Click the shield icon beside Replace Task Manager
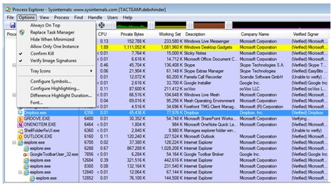This screenshot has height=185, width=333. pos(22,33)
